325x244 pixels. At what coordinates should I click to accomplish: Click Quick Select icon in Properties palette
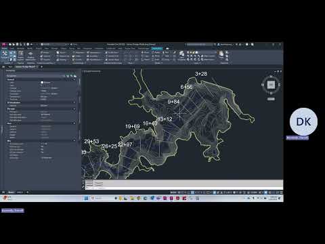click(x=74, y=76)
